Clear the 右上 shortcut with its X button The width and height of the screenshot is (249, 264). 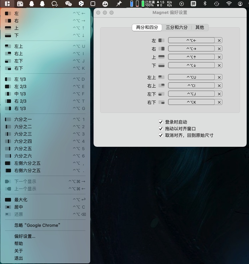click(x=219, y=86)
